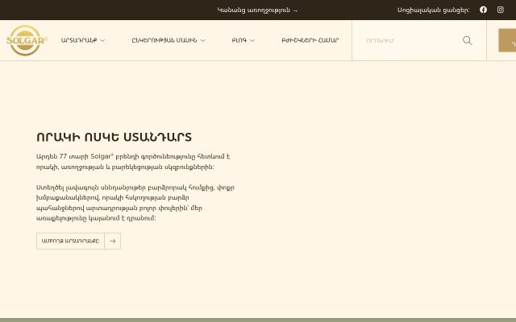Expand the ԸՆԿԵՐՈՒԹՅԱՆ ՄԱՍԻՆ dropdown chevron
The height and width of the screenshot is (322, 516).
[x=202, y=40]
